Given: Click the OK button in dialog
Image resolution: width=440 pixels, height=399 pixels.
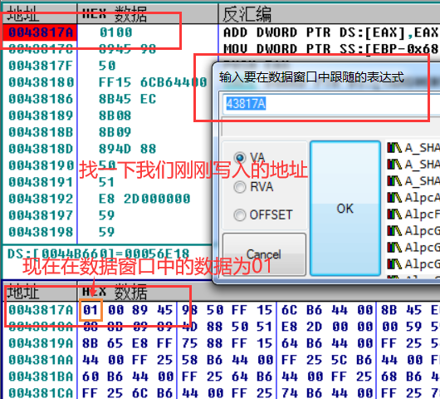Looking at the screenshot, I should click(x=345, y=209).
